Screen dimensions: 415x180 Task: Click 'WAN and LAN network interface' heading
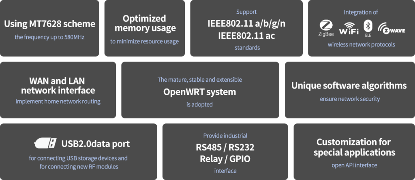[58, 85]
